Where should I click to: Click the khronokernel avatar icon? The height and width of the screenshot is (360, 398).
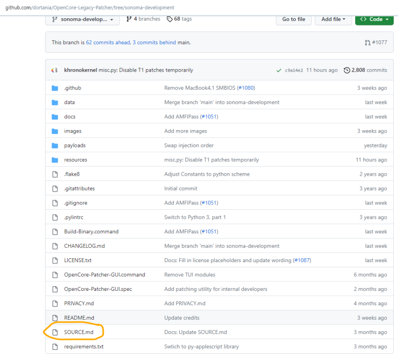click(55, 70)
